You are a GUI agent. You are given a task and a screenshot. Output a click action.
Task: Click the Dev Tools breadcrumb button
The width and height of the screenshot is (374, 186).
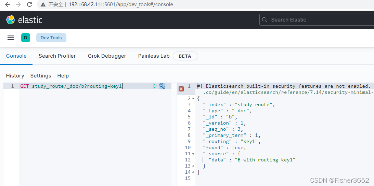(51, 38)
